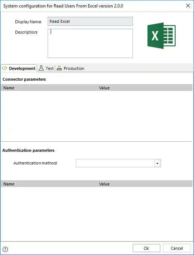Click the Connector parameters heading
Viewport: 194px width, 255px height.
[24, 79]
